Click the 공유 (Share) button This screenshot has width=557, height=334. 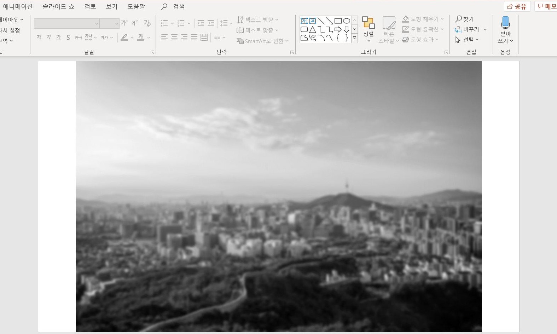[517, 7]
